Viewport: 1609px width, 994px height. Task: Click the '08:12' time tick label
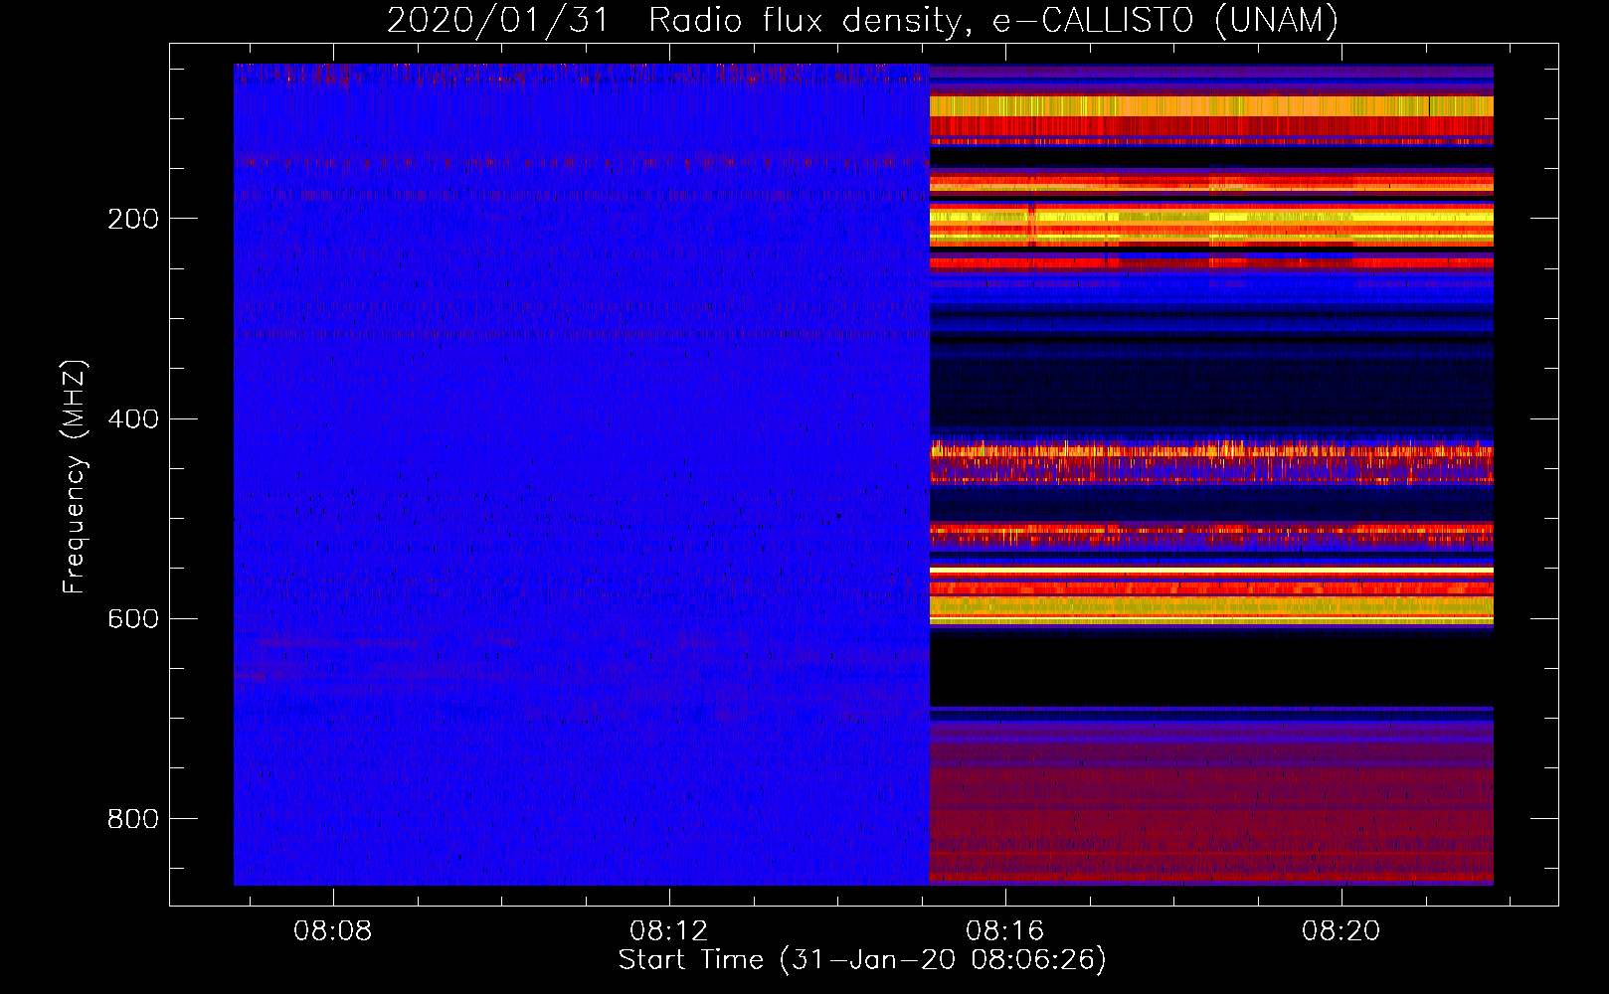tap(669, 931)
